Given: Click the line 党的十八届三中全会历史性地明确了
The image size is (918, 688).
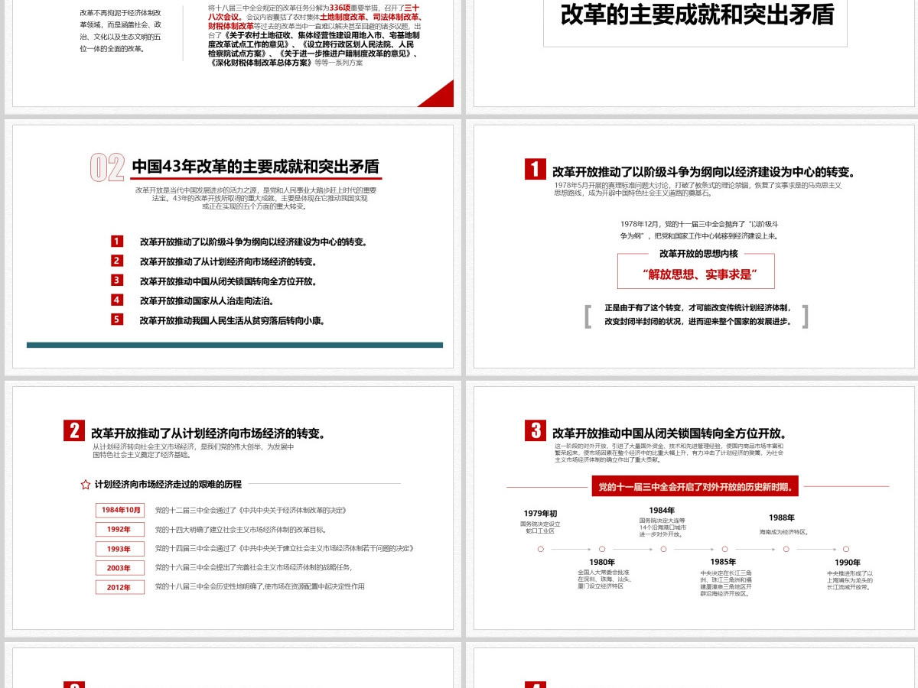Looking at the screenshot, I should tap(260, 586).
